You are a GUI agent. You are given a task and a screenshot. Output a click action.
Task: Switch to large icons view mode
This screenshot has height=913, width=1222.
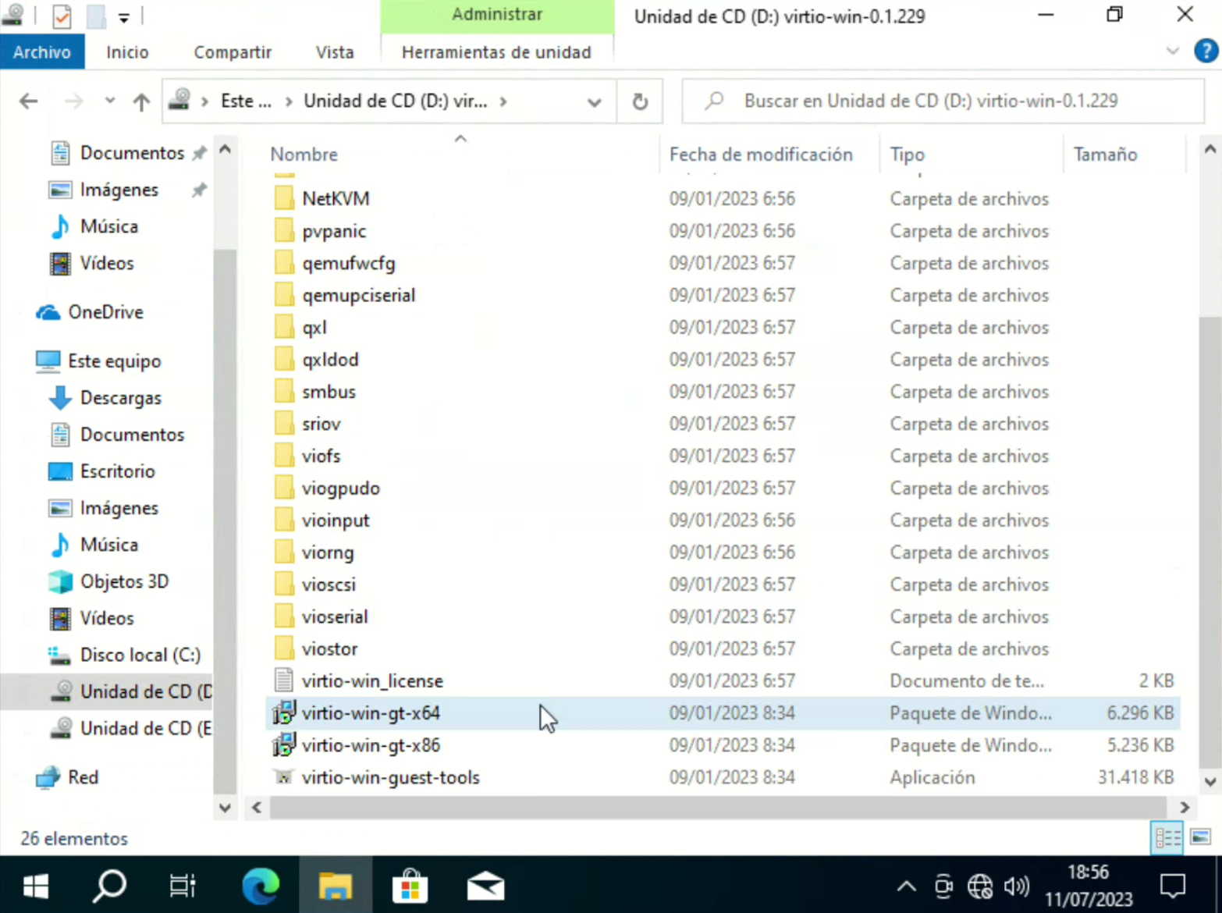(1200, 837)
